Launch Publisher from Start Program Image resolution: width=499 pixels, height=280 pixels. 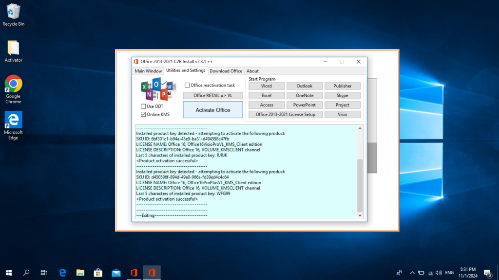343,86
